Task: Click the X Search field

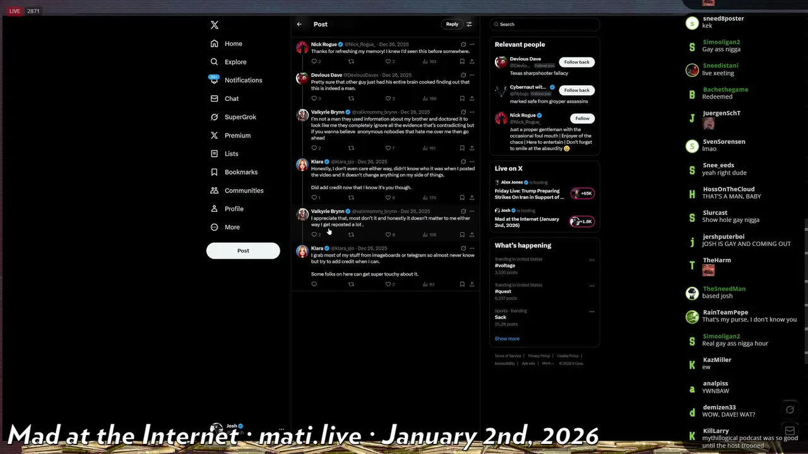Action: point(545,24)
